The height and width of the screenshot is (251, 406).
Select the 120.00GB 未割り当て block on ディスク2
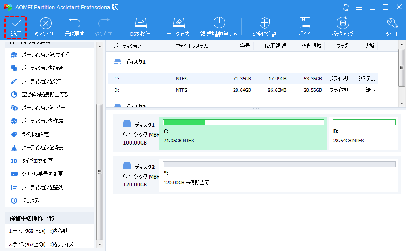click(279, 175)
